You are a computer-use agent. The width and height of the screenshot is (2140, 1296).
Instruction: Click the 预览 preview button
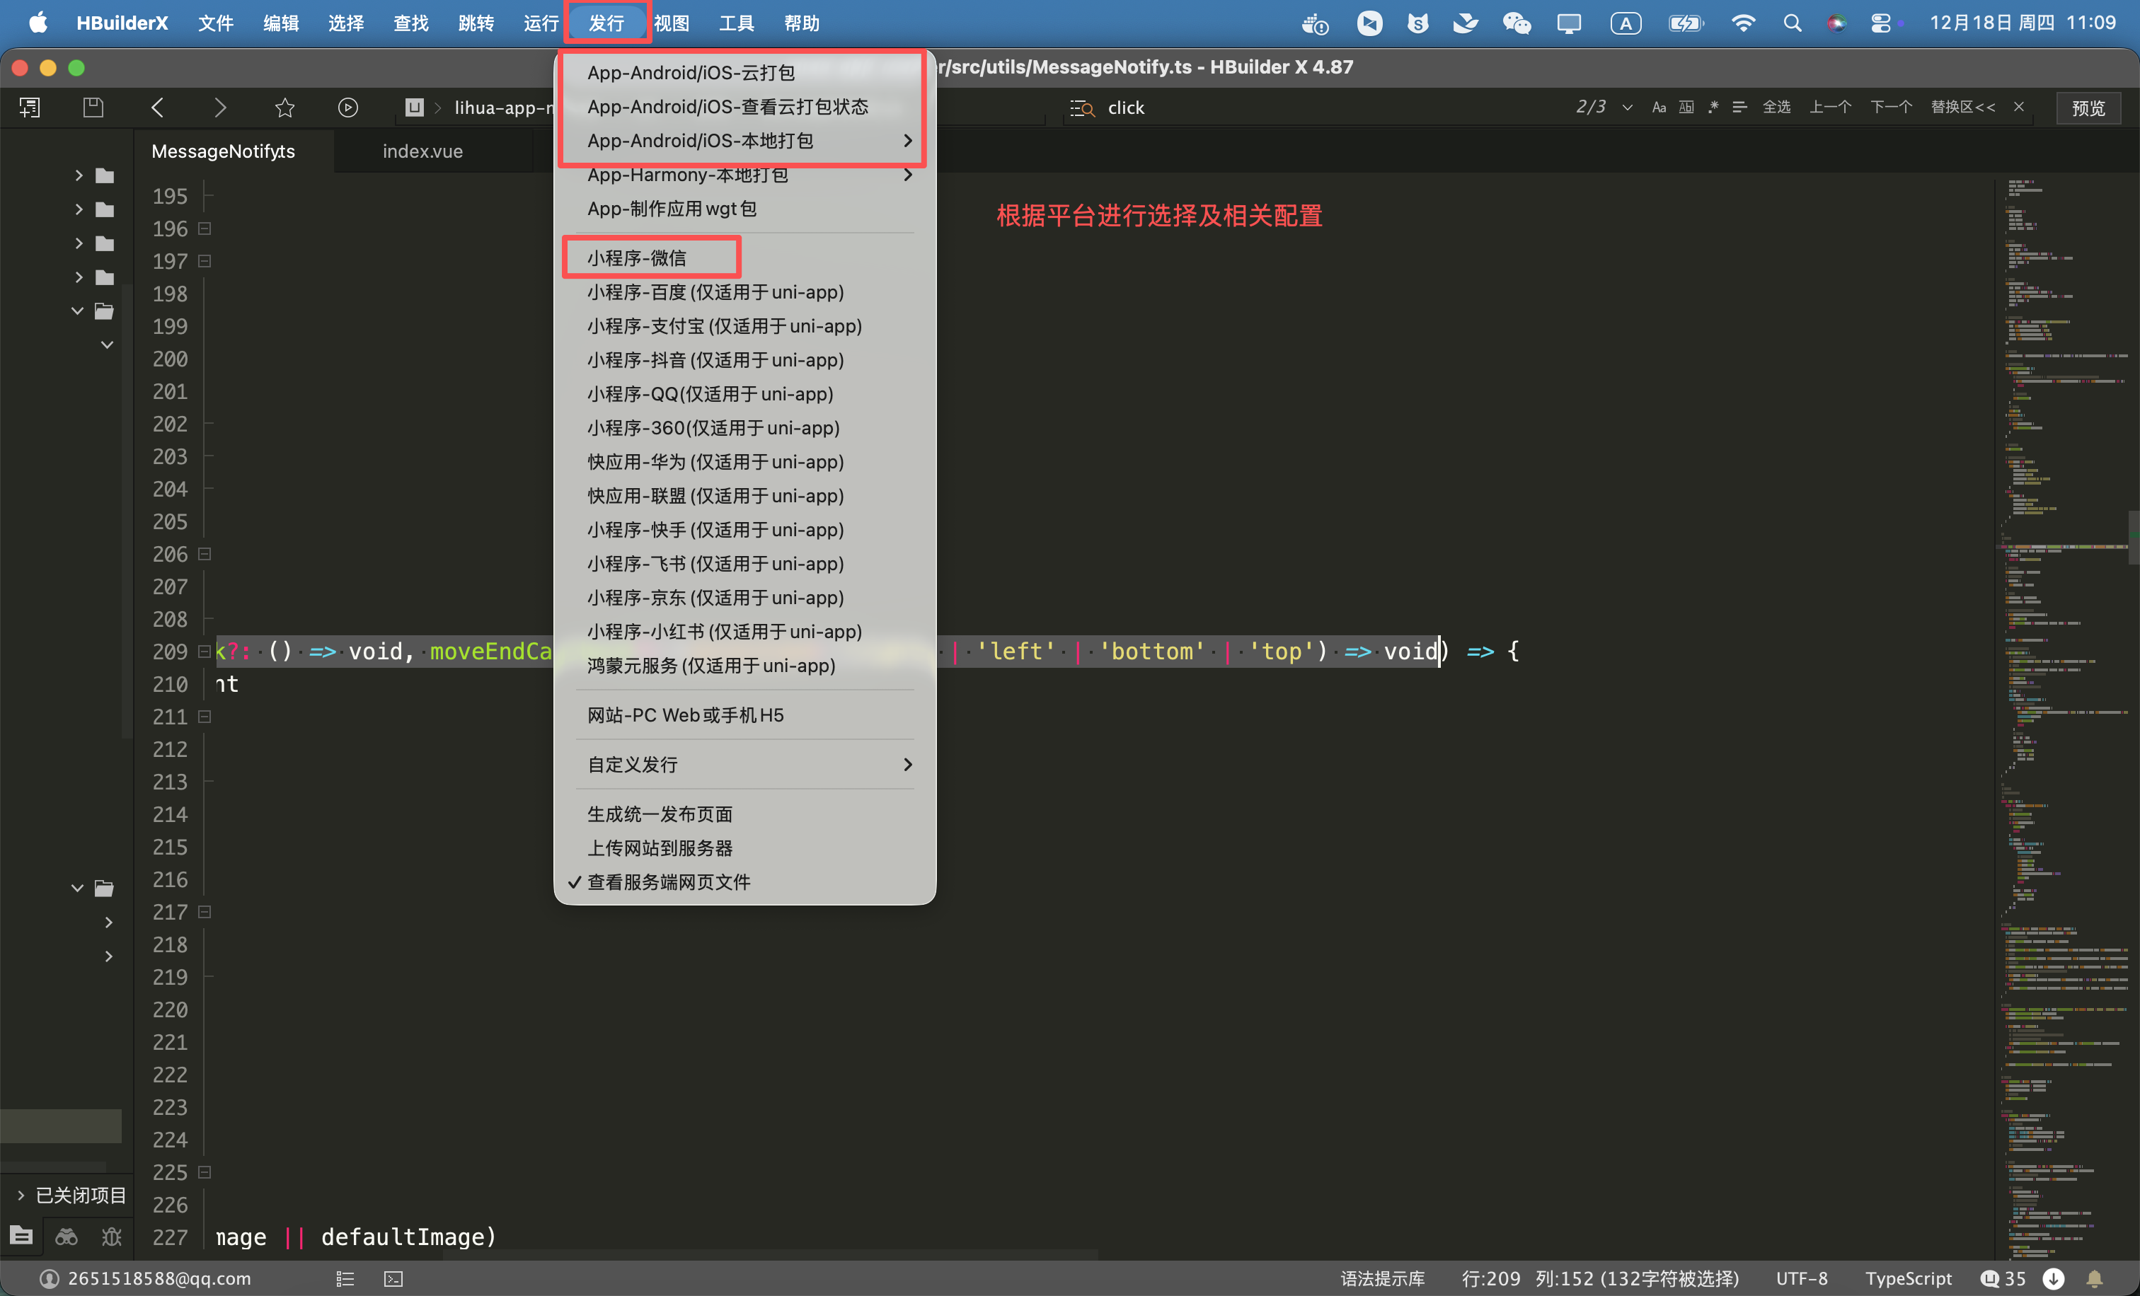coord(2089,107)
